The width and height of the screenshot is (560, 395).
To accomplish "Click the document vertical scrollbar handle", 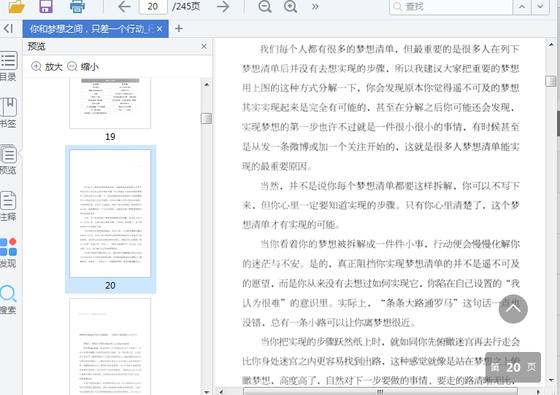I will pyautogui.click(x=551, y=82).
